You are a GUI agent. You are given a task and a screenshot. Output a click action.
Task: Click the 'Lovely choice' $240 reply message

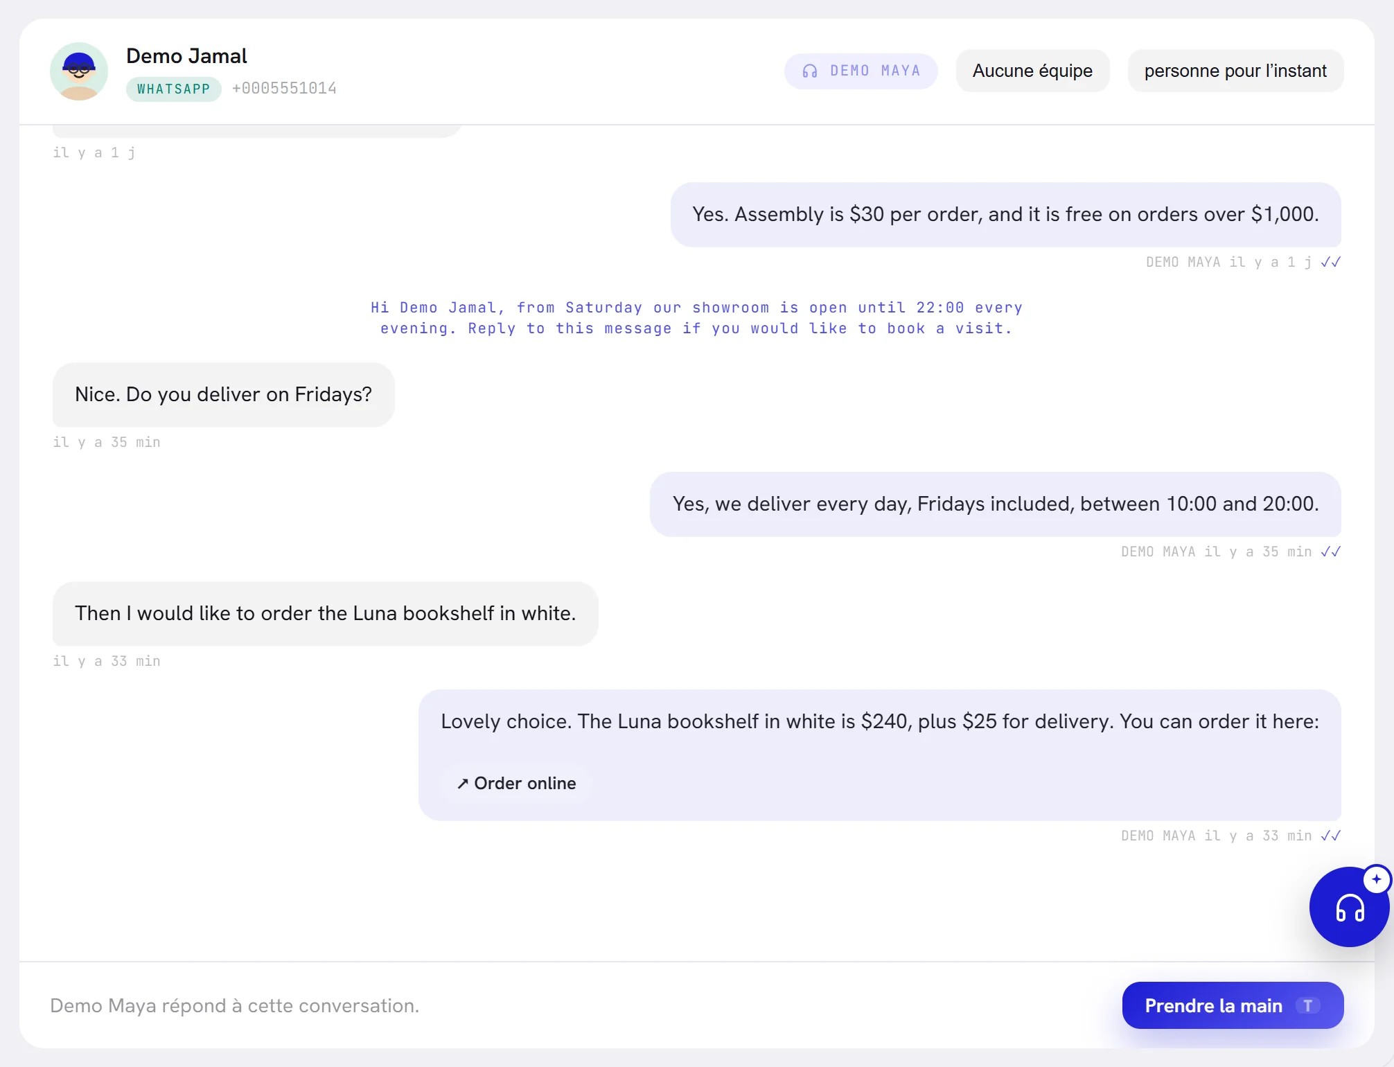[879, 755]
